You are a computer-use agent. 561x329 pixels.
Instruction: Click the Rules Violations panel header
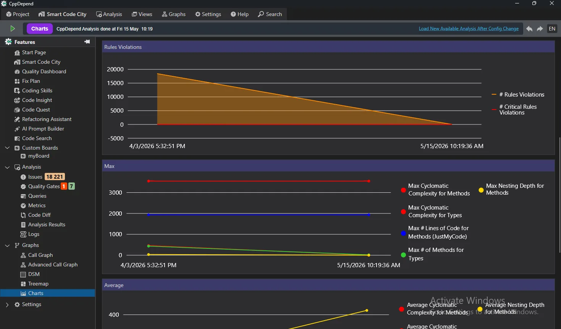pyautogui.click(x=328, y=47)
